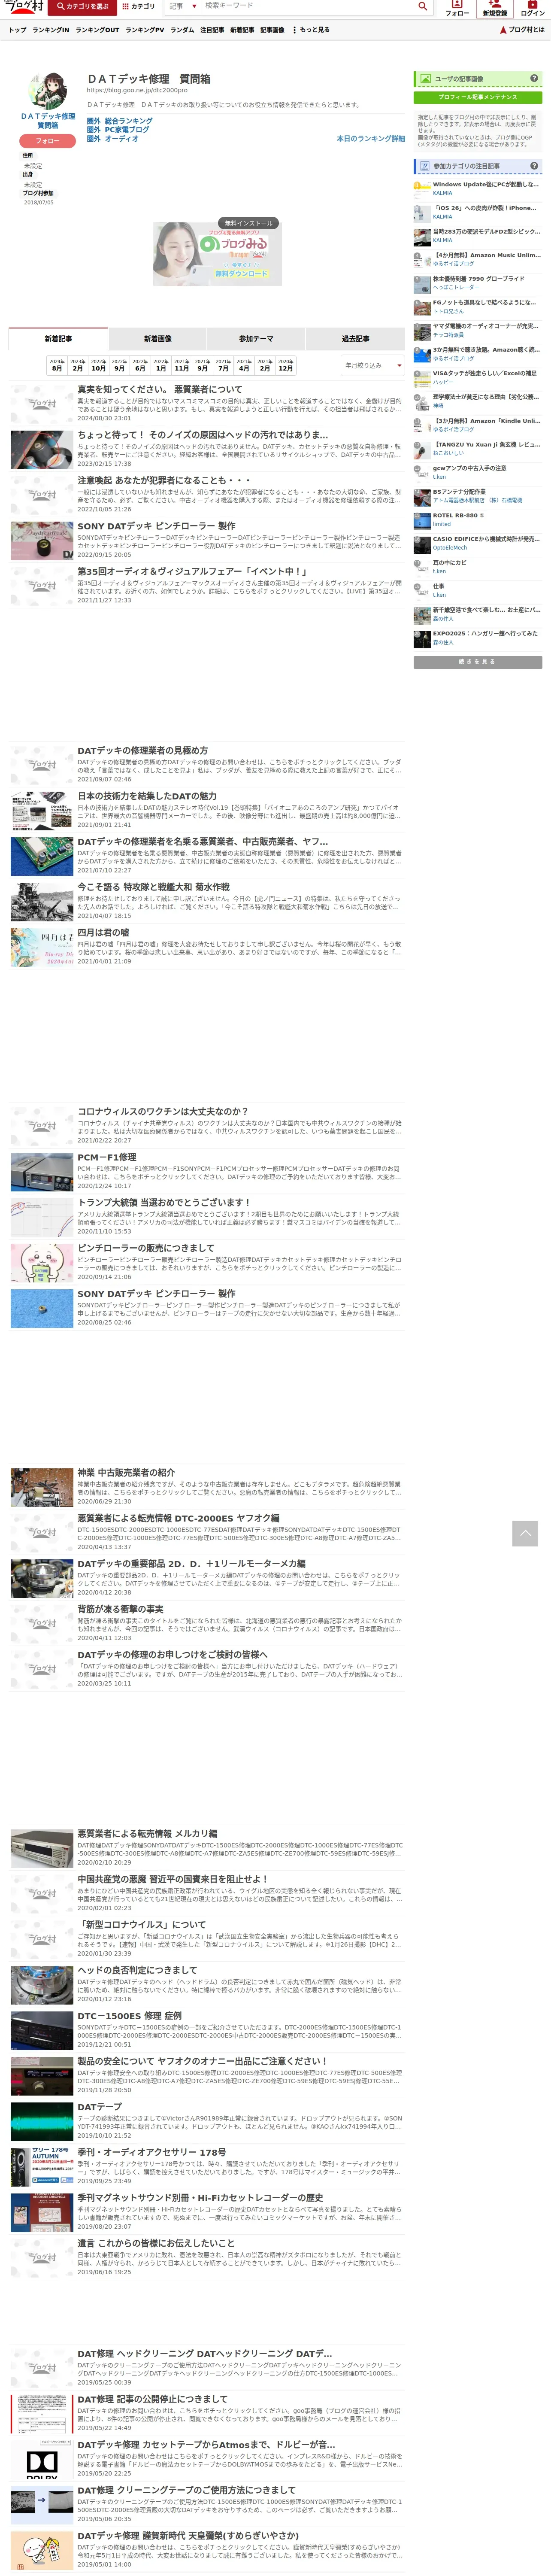Open the 注目記事 navigation item
Screen dimensions: 551x2576
pyautogui.click(x=212, y=30)
